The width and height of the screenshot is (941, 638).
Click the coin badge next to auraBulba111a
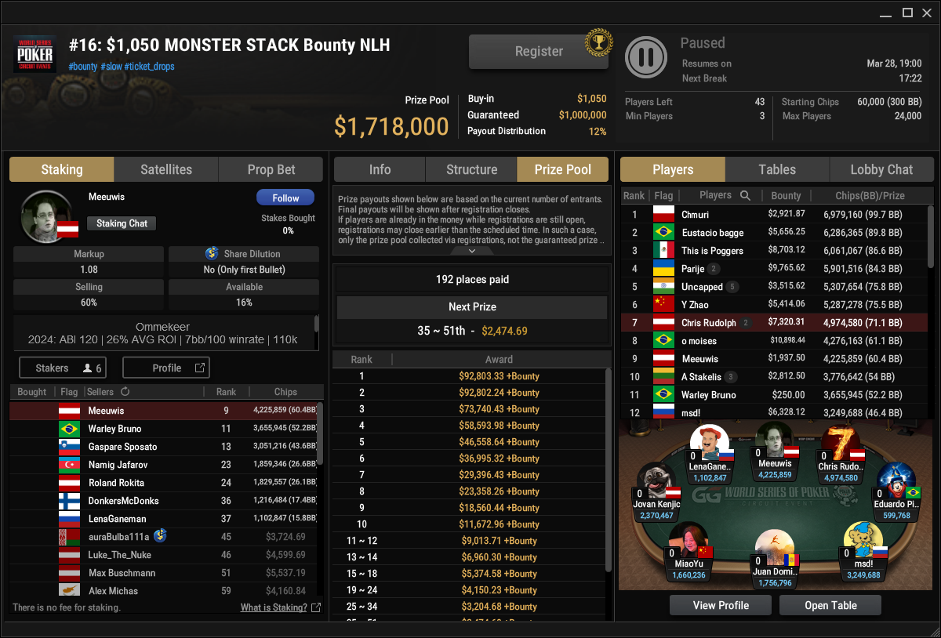(x=159, y=536)
